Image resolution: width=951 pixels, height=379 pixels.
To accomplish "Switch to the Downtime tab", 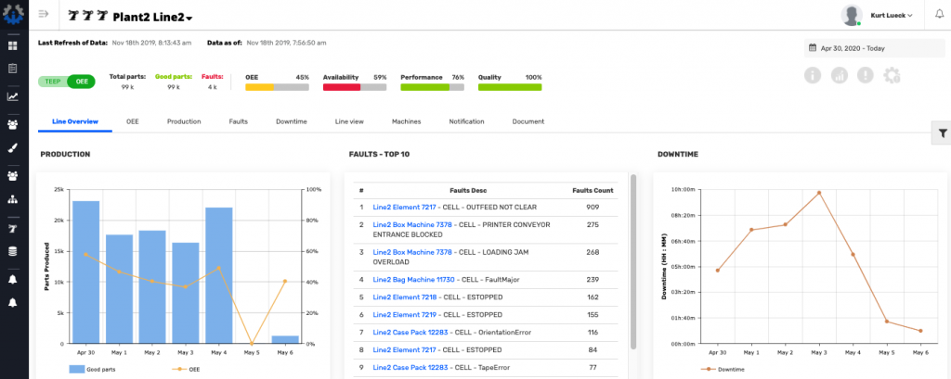I will click(292, 121).
